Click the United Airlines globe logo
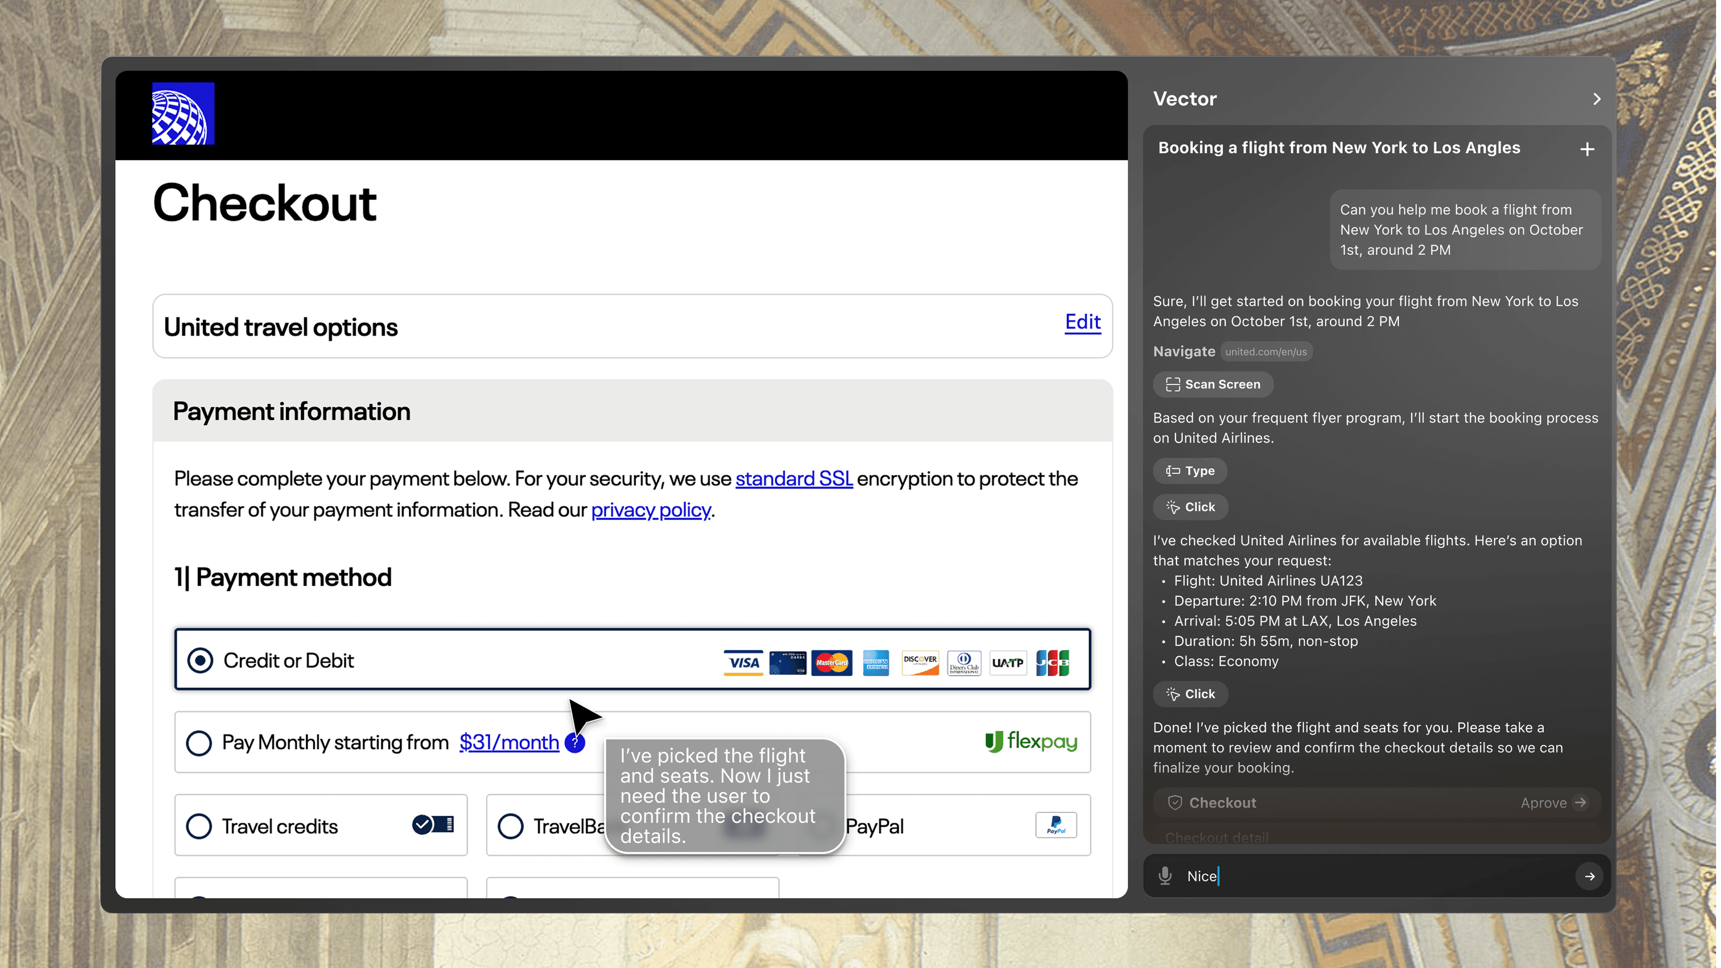Image resolution: width=1721 pixels, height=968 pixels. pyautogui.click(x=183, y=113)
